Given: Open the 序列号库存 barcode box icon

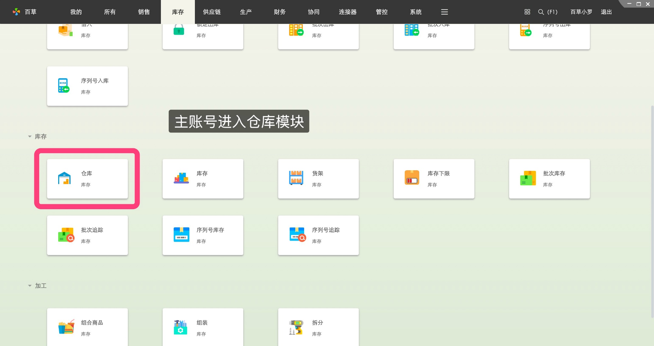Looking at the screenshot, I should tap(181, 235).
